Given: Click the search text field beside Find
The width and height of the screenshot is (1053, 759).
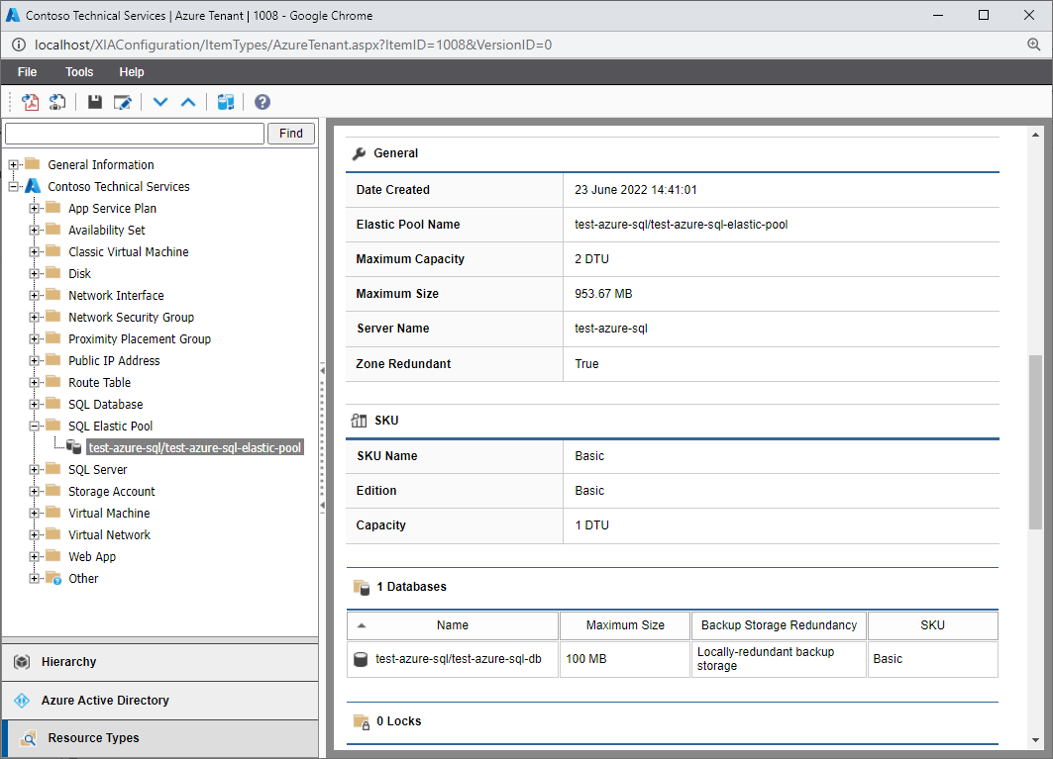Looking at the screenshot, I should click(x=135, y=134).
